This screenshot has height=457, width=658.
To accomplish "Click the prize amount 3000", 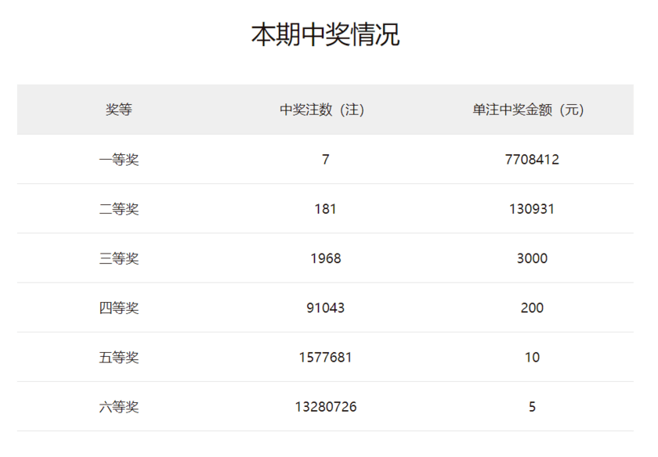I will [x=532, y=258].
